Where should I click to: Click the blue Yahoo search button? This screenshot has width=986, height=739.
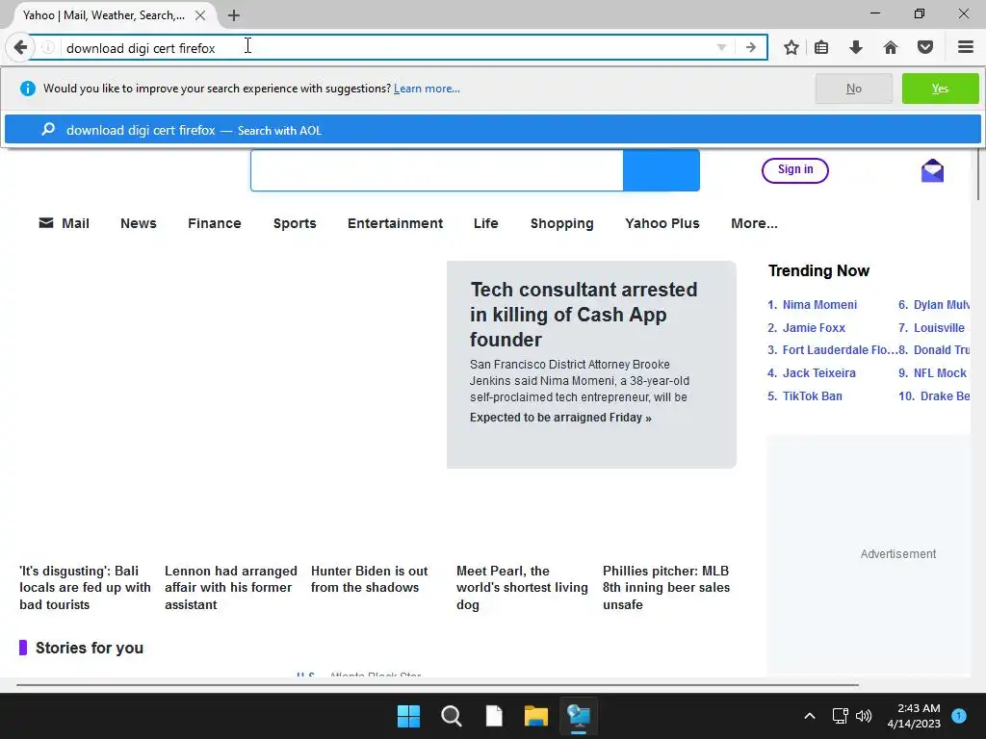coord(661,170)
